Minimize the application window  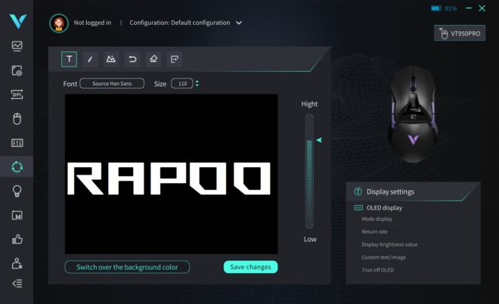469,8
